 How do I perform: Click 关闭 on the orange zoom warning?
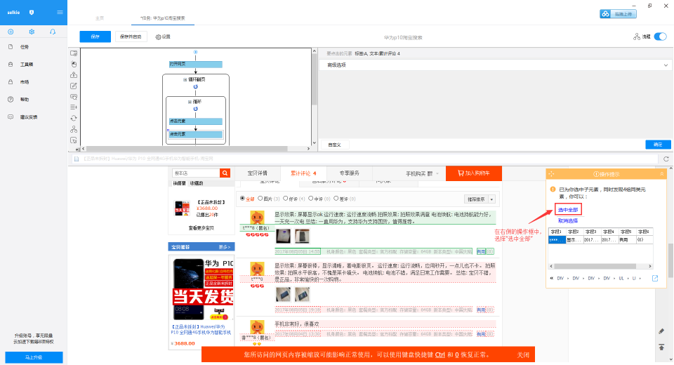click(523, 354)
